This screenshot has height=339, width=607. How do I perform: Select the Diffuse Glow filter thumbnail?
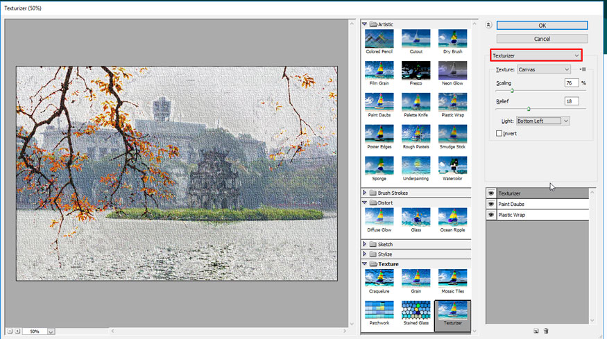point(379,217)
